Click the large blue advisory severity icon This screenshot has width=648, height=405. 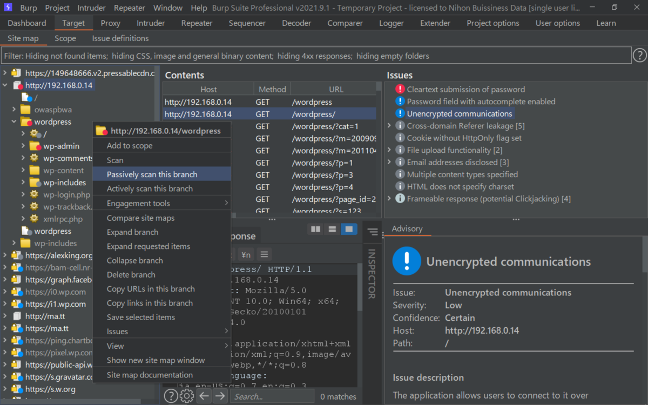pyautogui.click(x=406, y=261)
